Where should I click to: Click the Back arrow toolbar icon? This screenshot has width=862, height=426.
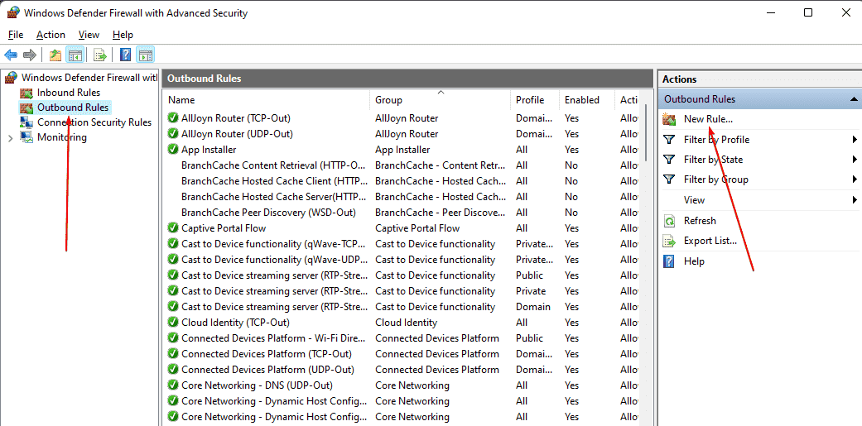(x=11, y=55)
